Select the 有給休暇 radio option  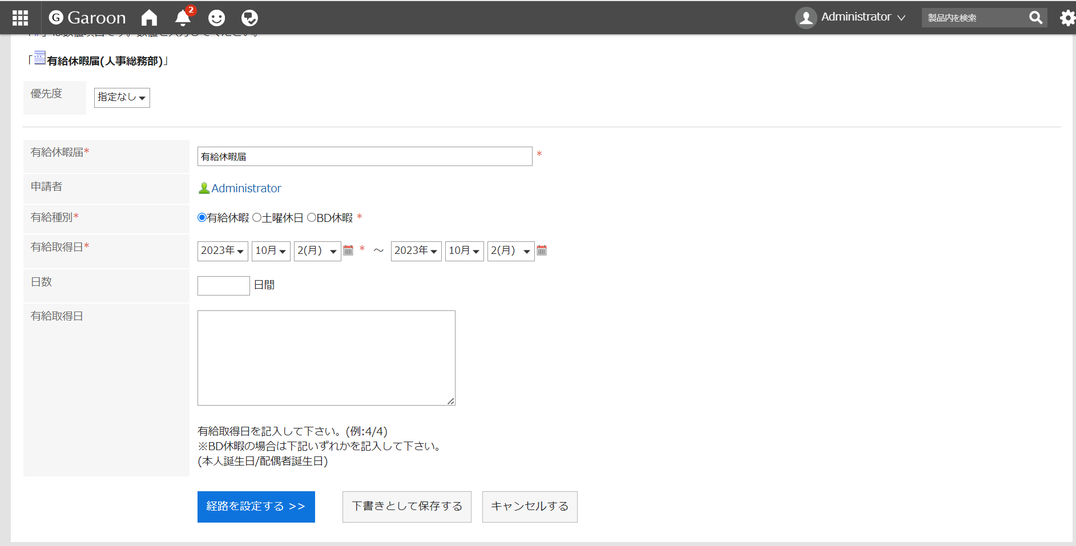point(202,217)
